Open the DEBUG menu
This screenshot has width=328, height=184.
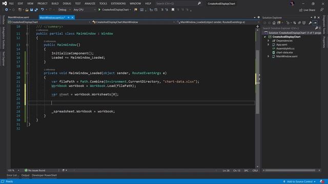pos(67,4)
